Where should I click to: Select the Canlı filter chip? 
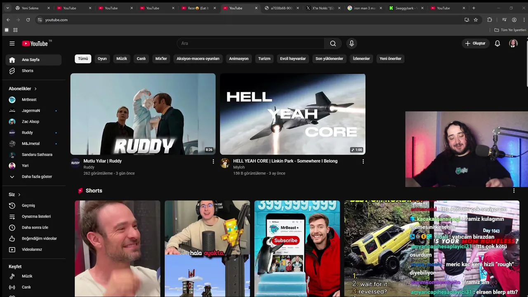click(141, 59)
